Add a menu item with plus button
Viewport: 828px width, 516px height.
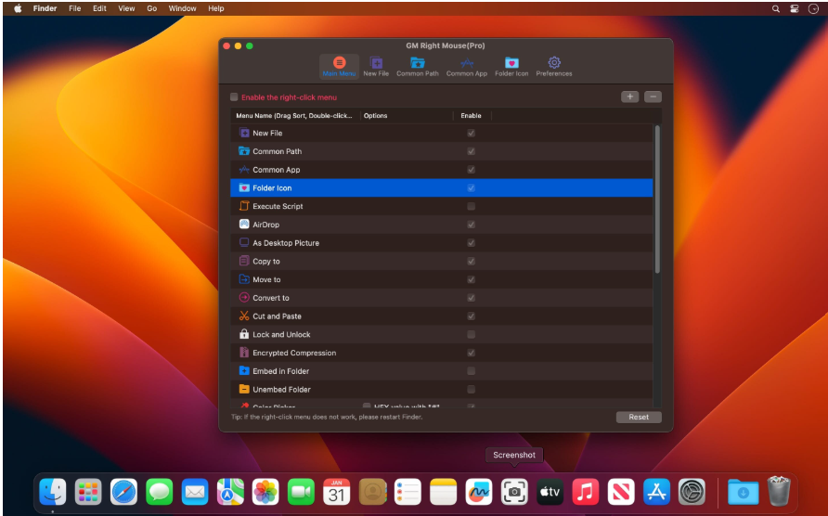629,97
